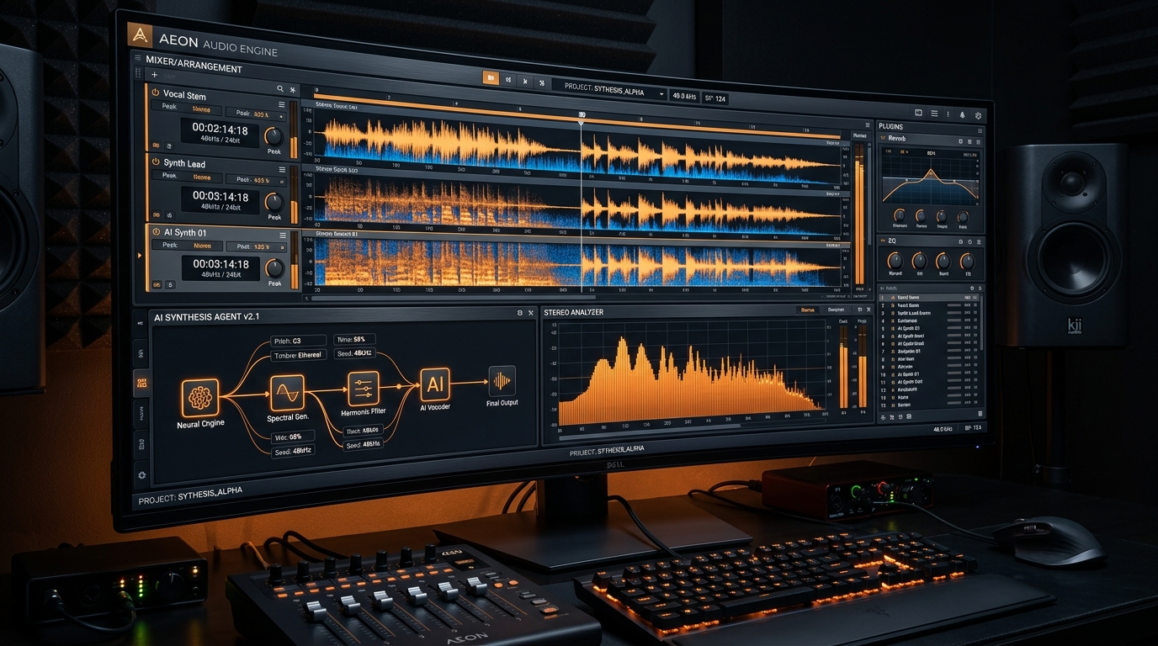Pin the AI Synthesis Agent panel
1158x646 pixels.
click(519, 313)
